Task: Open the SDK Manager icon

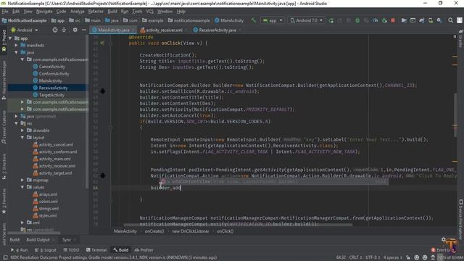Action: [439, 20]
